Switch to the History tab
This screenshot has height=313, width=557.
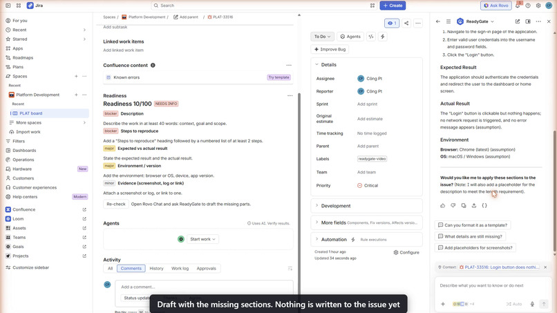coord(156,268)
